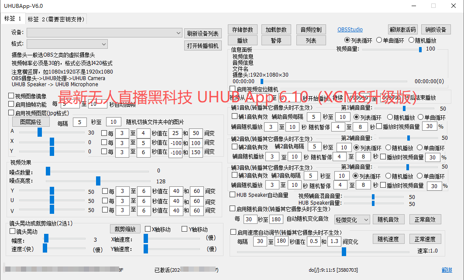This screenshot has width=464, height=280.
Task: Open 音频控制 audio control
Action: click(311, 30)
